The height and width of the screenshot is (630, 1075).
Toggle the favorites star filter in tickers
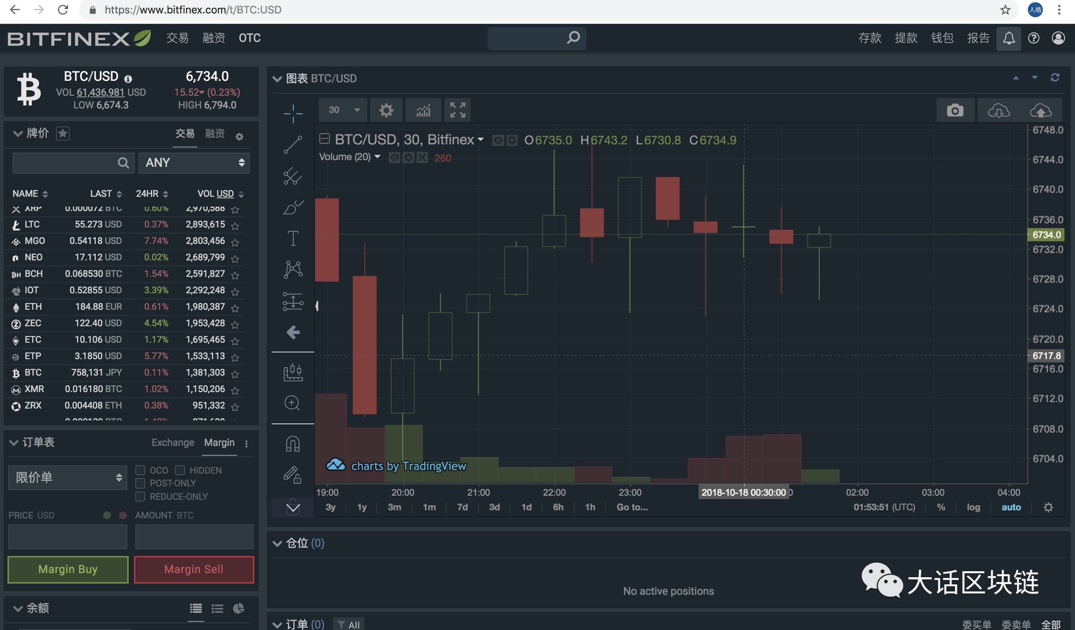[x=63, y=134]
